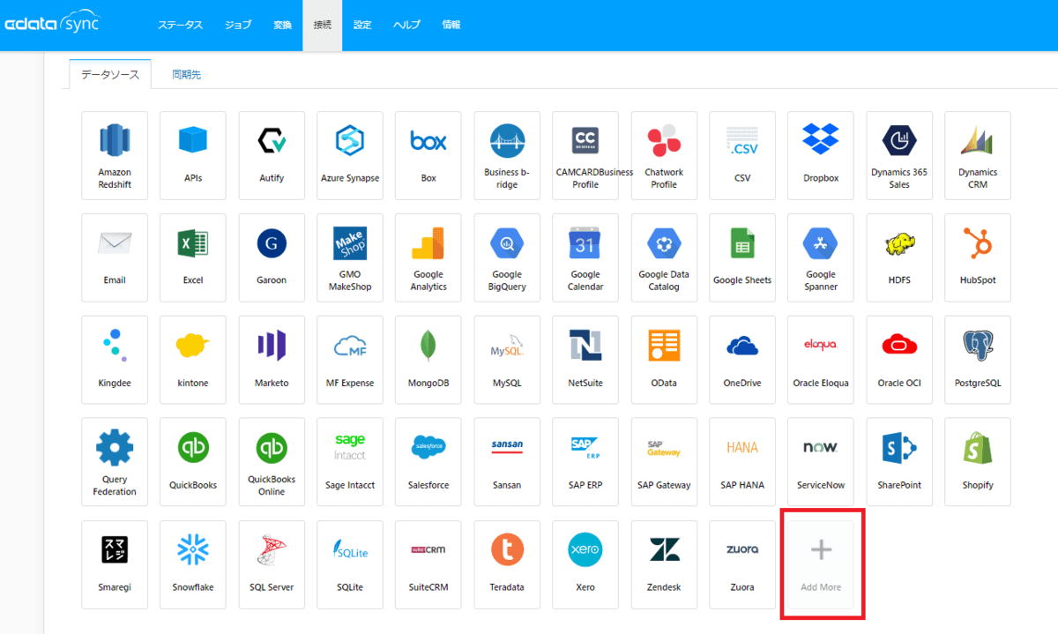This screenshot has height=634, width=1058.
Task: Open the HDFS connector
Action: [x=899, y=257]
